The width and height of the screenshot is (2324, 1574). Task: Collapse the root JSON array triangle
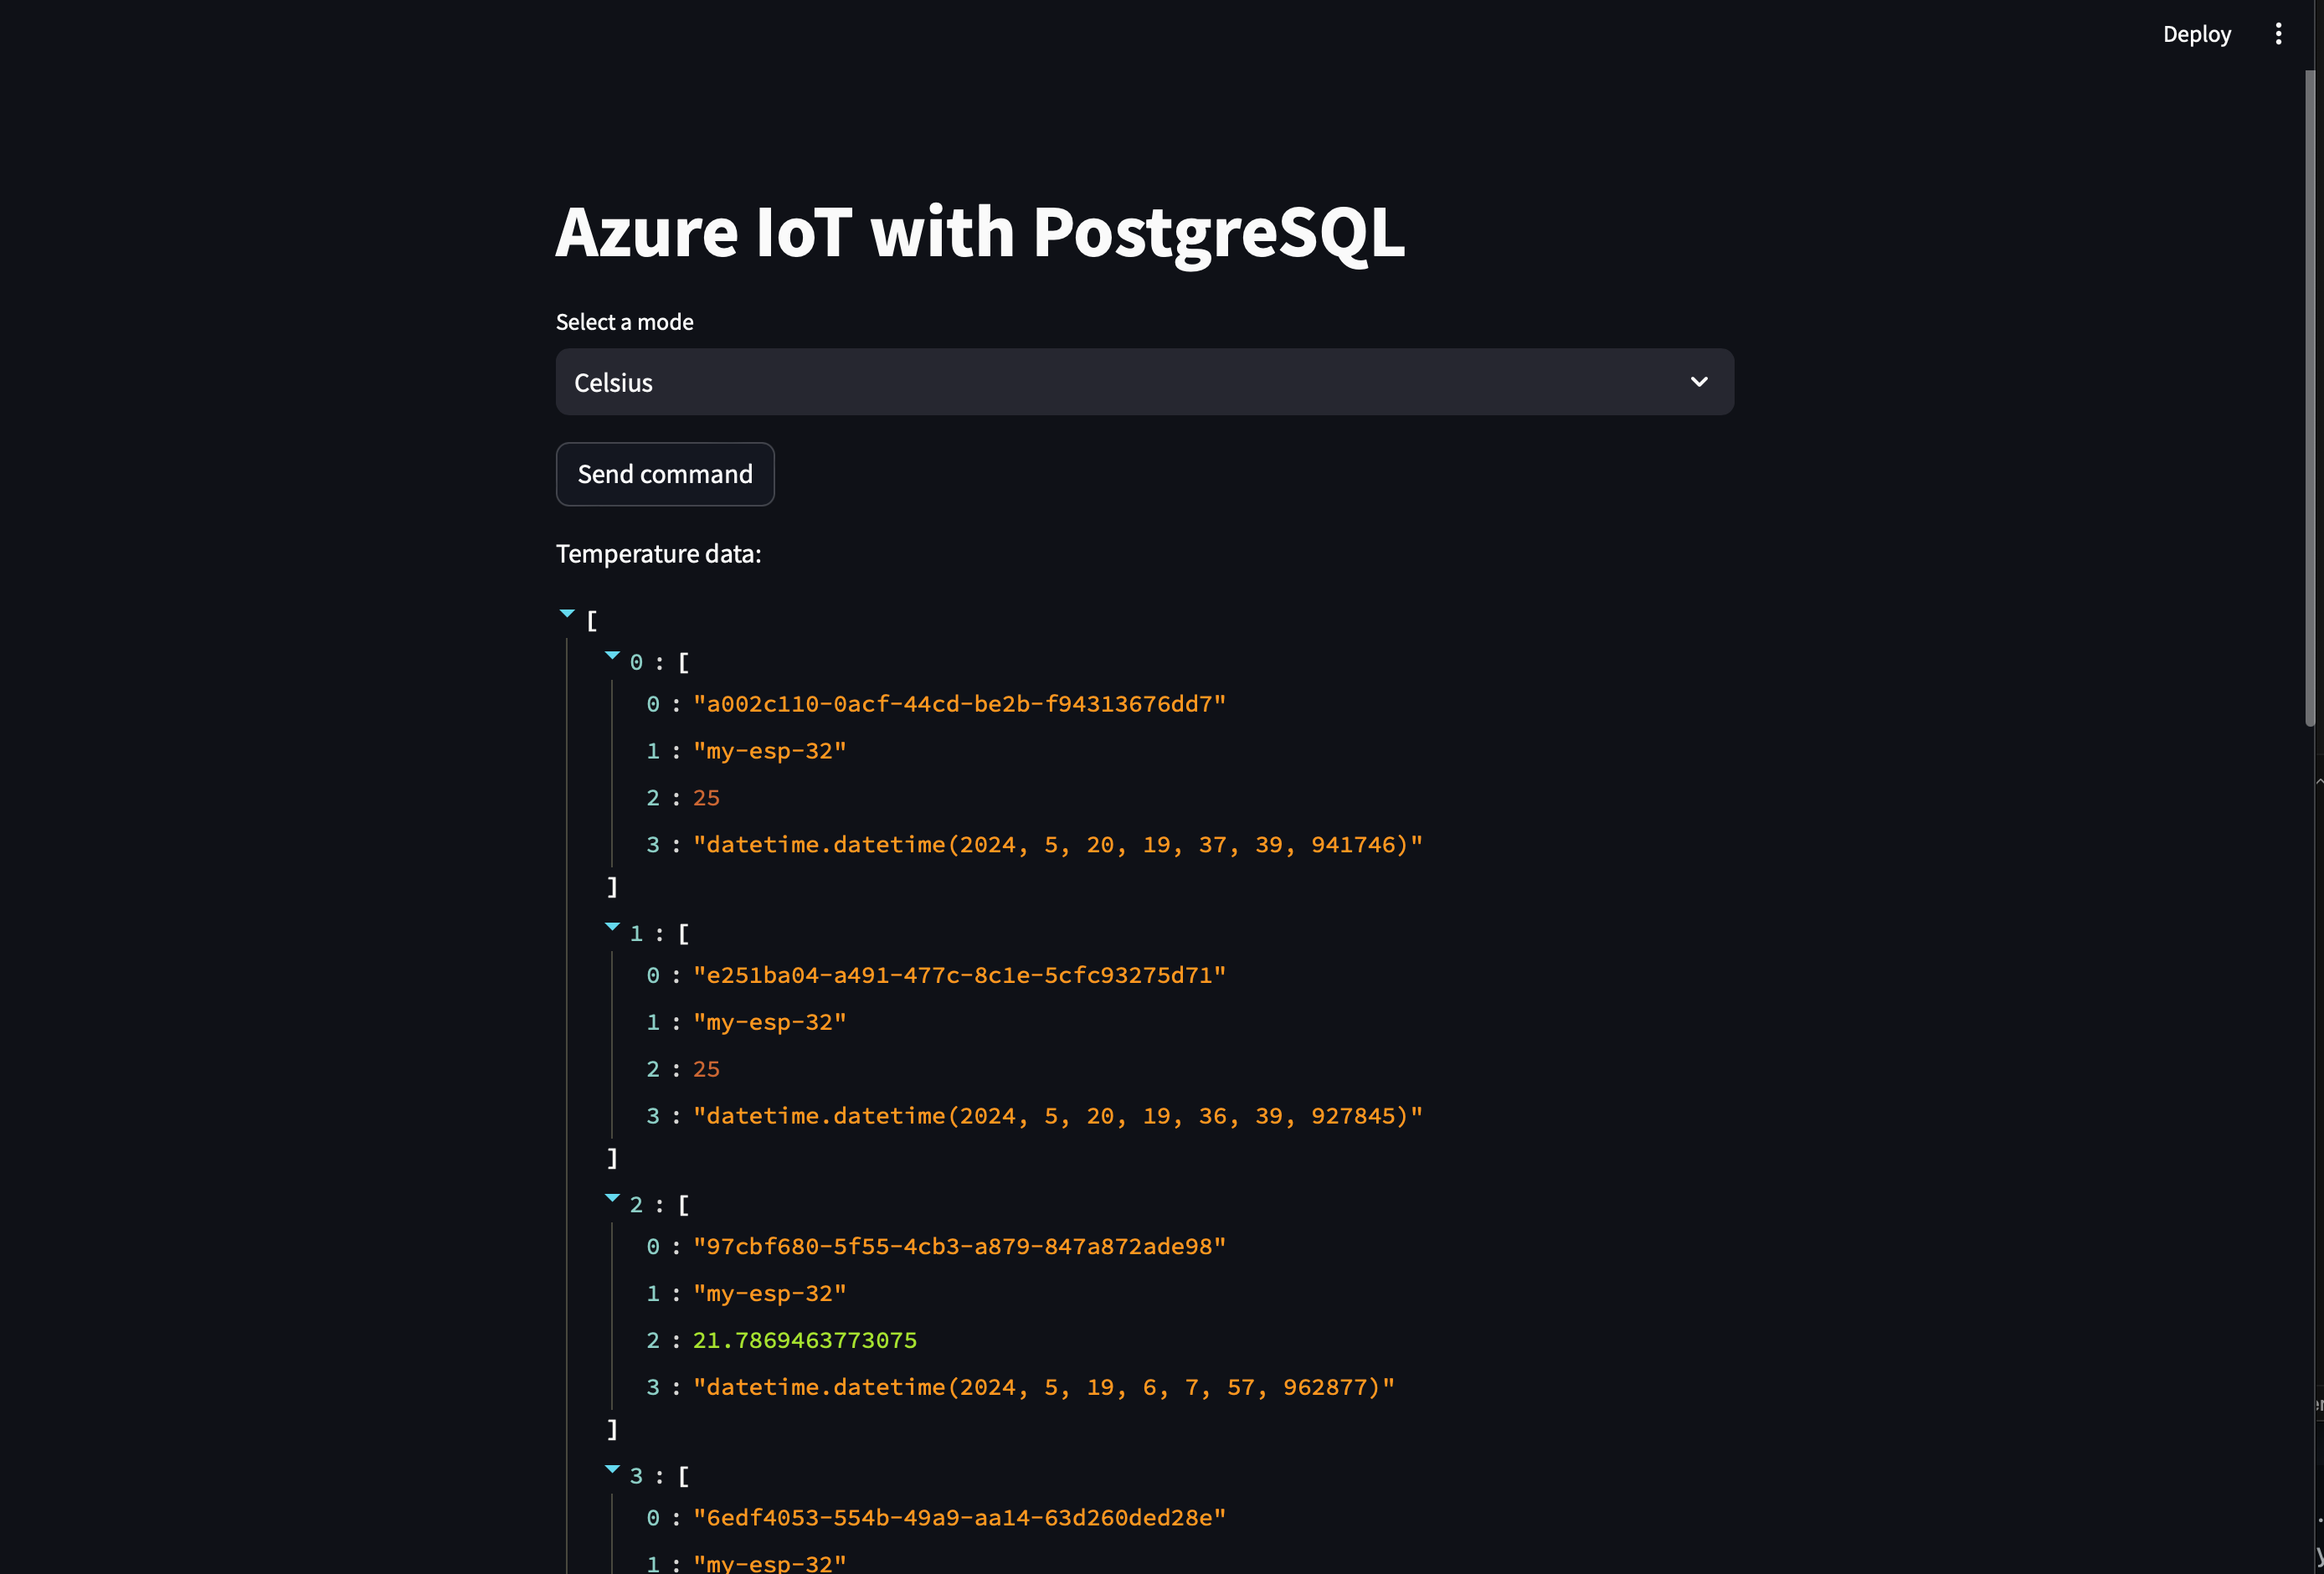[x=567, y=613]
